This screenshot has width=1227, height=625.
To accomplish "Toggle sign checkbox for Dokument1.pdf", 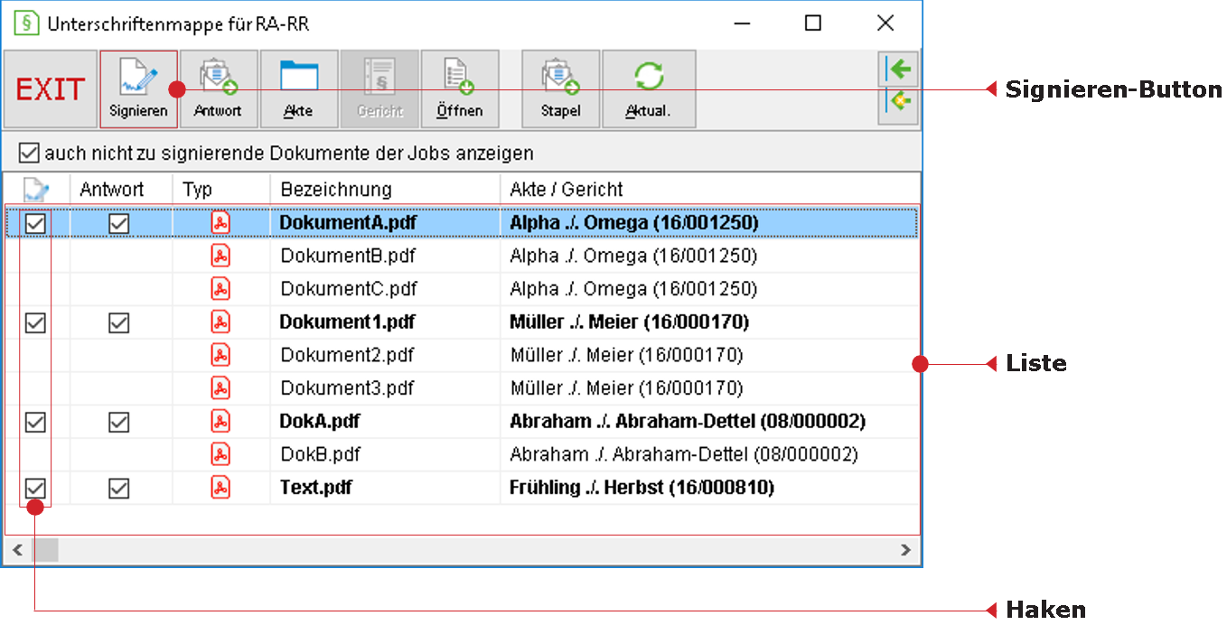I will 35,322.
